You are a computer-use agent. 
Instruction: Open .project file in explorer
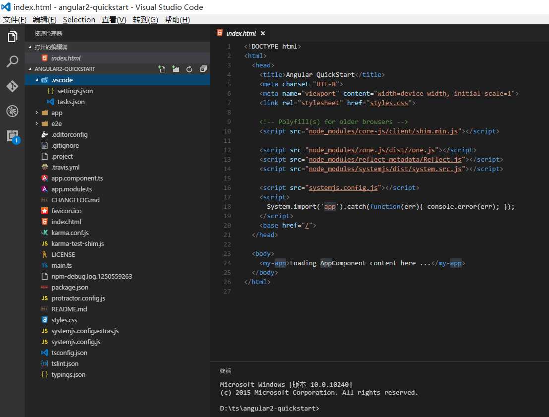118,156
